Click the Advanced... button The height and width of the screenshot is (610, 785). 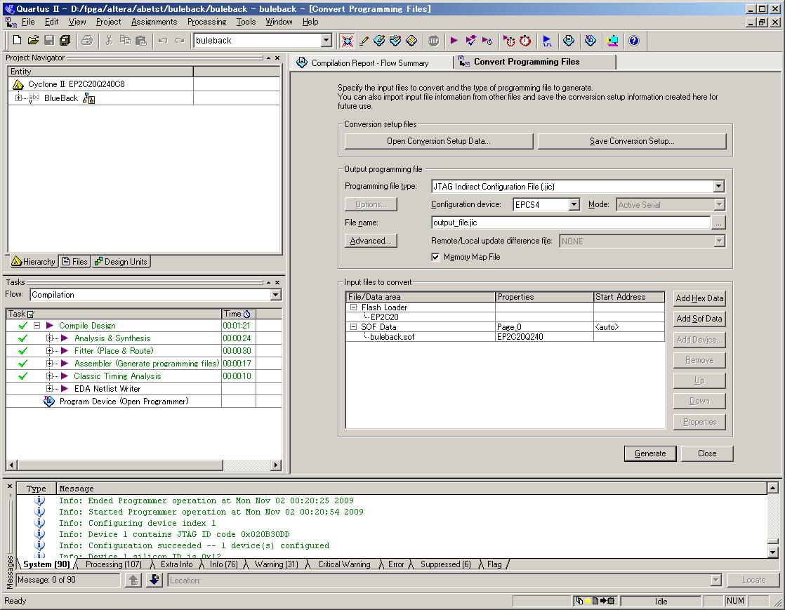(371, 241)
